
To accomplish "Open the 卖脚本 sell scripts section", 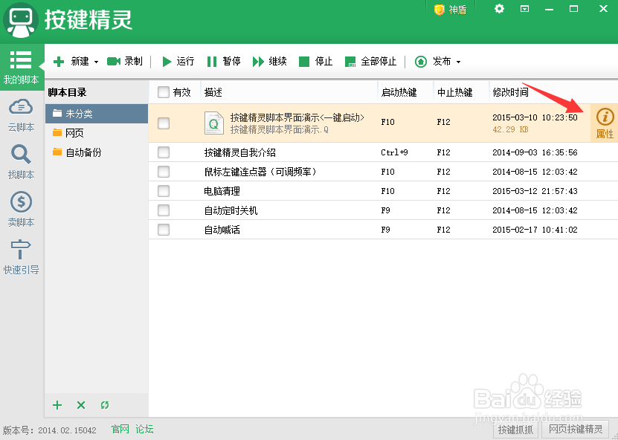I will coord(22,210).
